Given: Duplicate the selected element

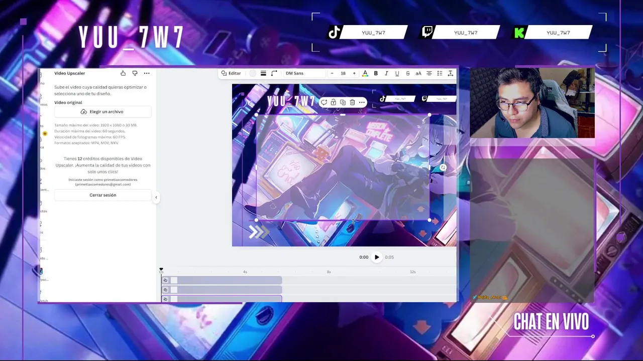Looking at the screenshot, I should tap(343, 102).
